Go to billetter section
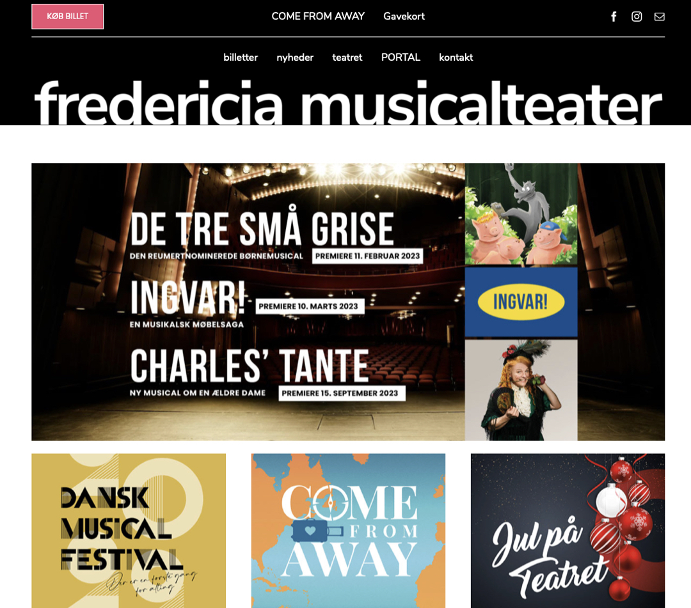Screen dimensions: 691x608 coord(241,58)
